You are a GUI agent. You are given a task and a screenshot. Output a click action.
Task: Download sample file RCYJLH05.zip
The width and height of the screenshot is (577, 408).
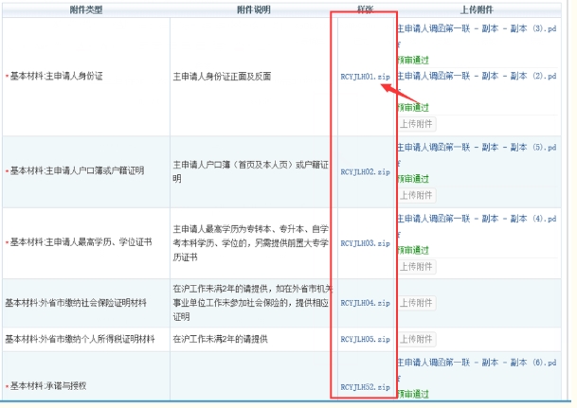click(365, 338)
